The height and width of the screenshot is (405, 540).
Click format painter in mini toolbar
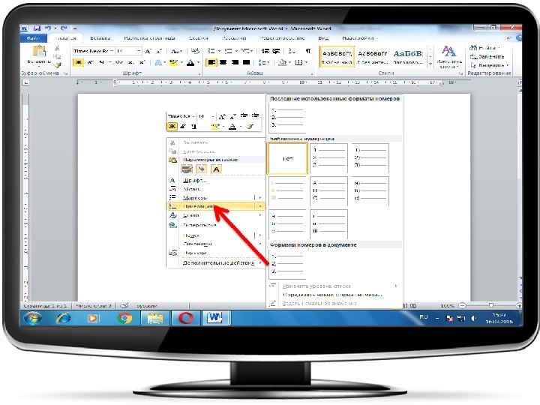pyautogui.click(x=249, y=127)
